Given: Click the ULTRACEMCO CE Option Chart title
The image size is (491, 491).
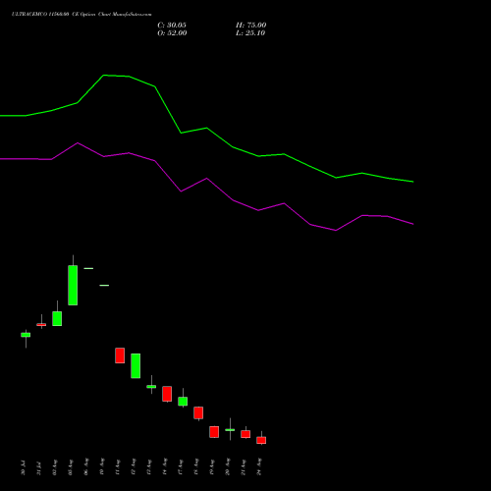Looking at the screenshot, I should [x=82, y=14].
